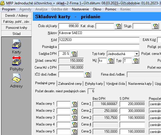The image size is (161, 135).
Task: Switch to Zahraničné ceny tab
Action: (x=70, y=84)
